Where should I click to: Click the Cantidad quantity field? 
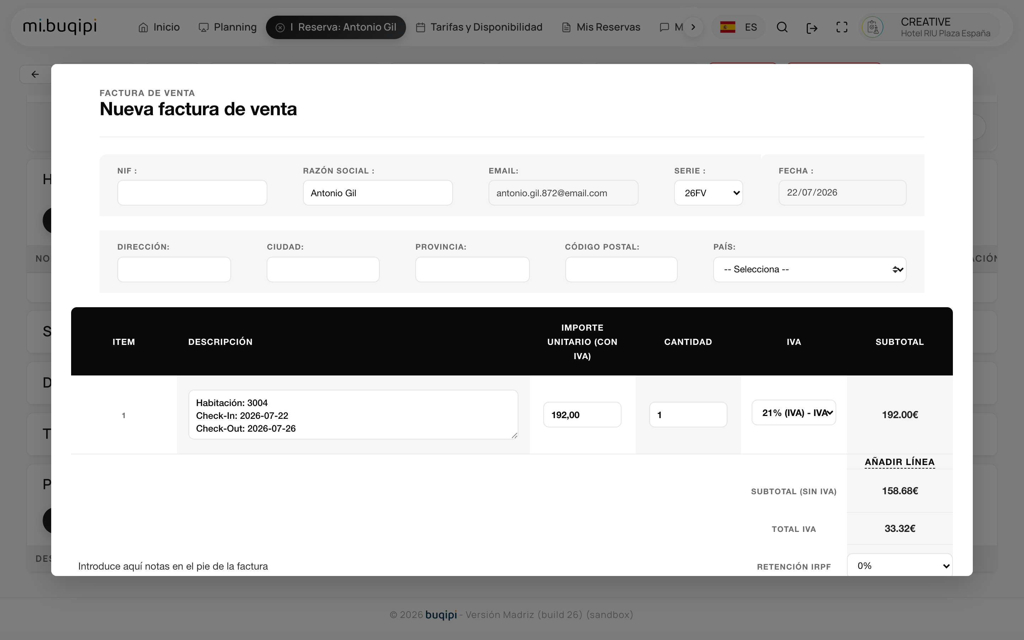point(688,415)
